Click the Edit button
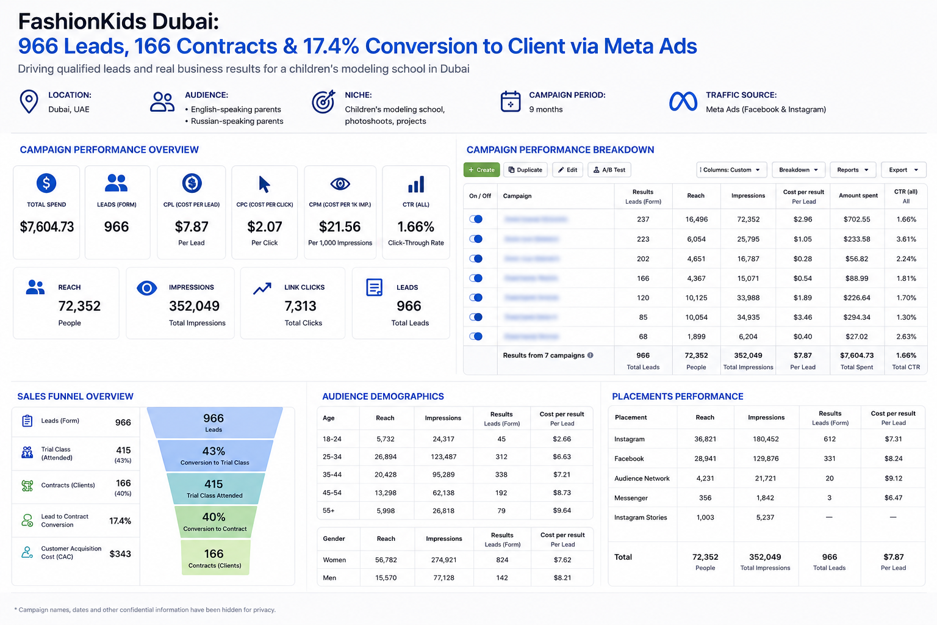937x625 pixels. click(x=567, y=170)
